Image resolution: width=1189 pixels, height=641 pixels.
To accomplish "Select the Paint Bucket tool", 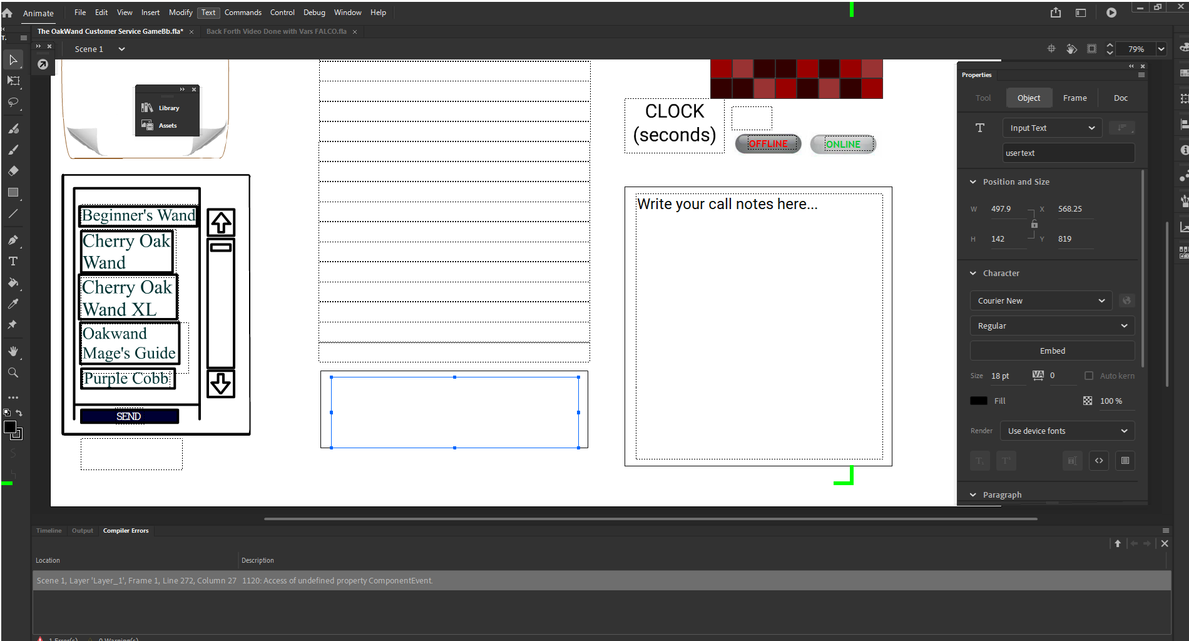I will click(x=13, y=283).
